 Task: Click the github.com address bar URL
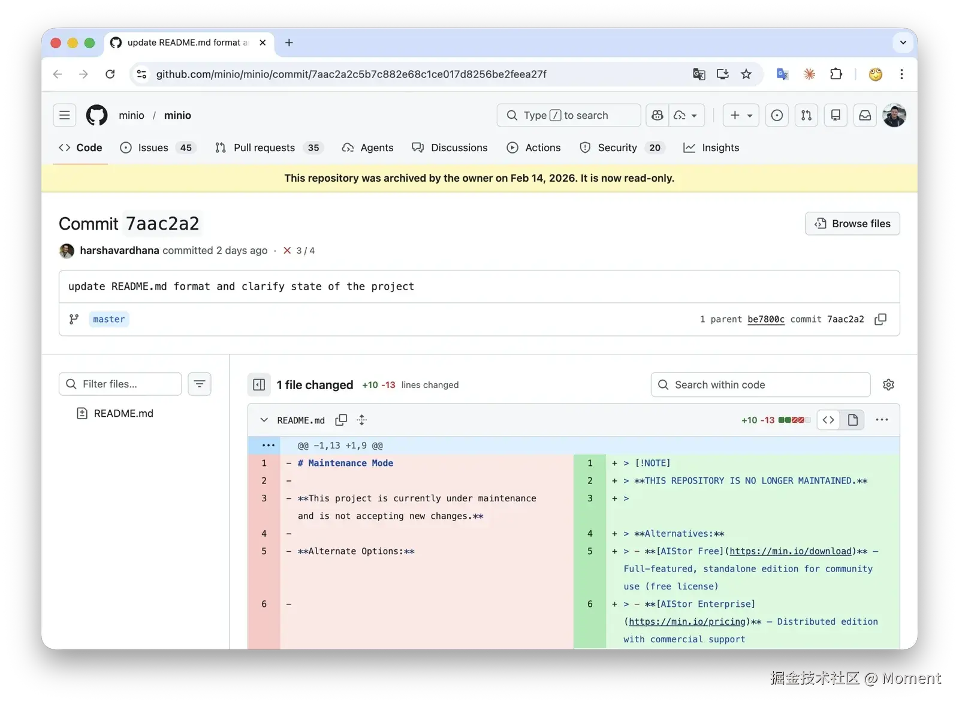point(351,74)
